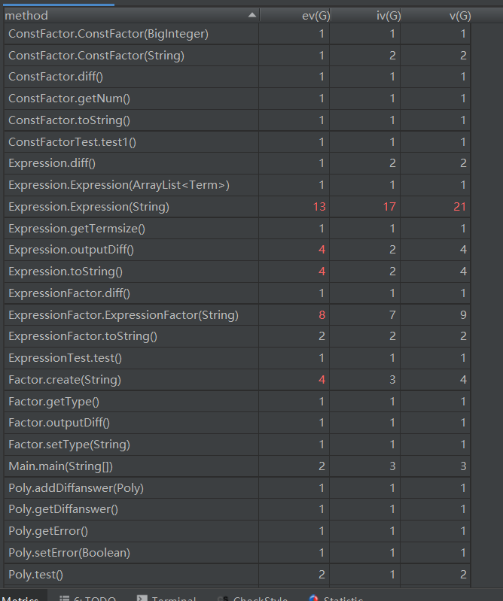Image resolution: width=503 pixels, height=601 pixels.
Task: Click the Terminal tool window icon
Action: coord(142,599)
